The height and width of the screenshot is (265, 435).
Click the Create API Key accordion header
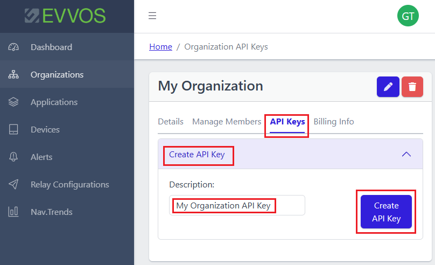[x=290, y=154]
